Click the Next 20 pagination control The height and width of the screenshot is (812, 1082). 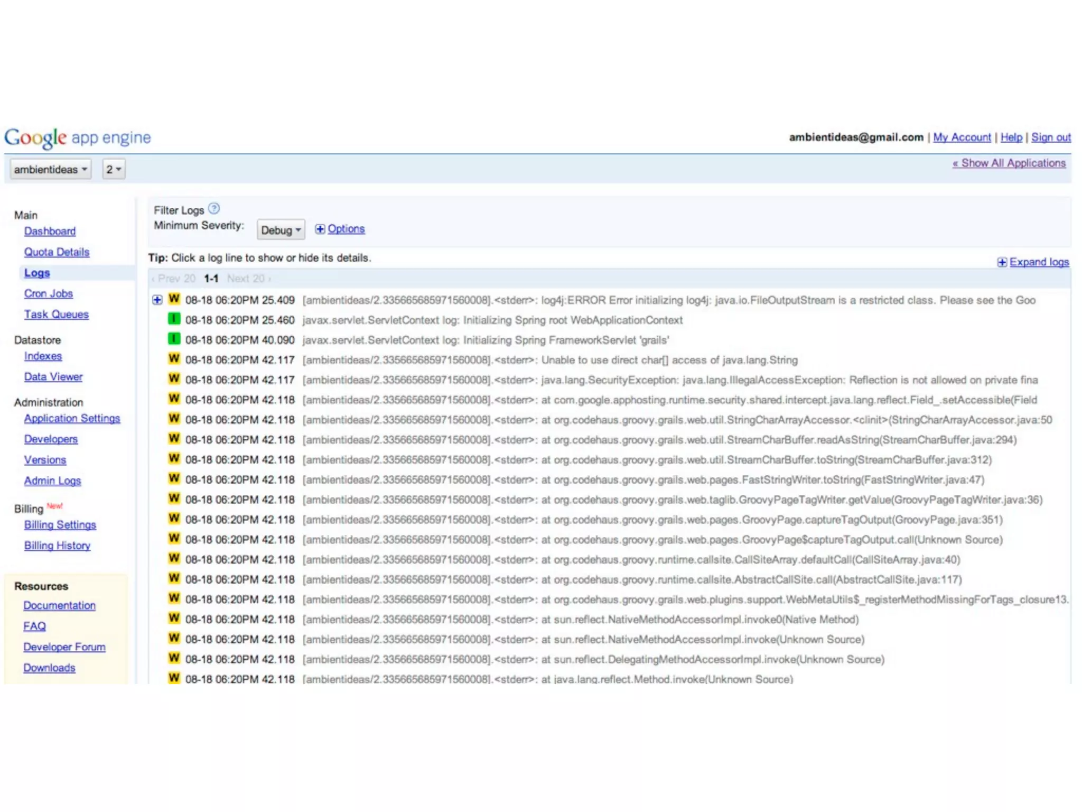247,279
